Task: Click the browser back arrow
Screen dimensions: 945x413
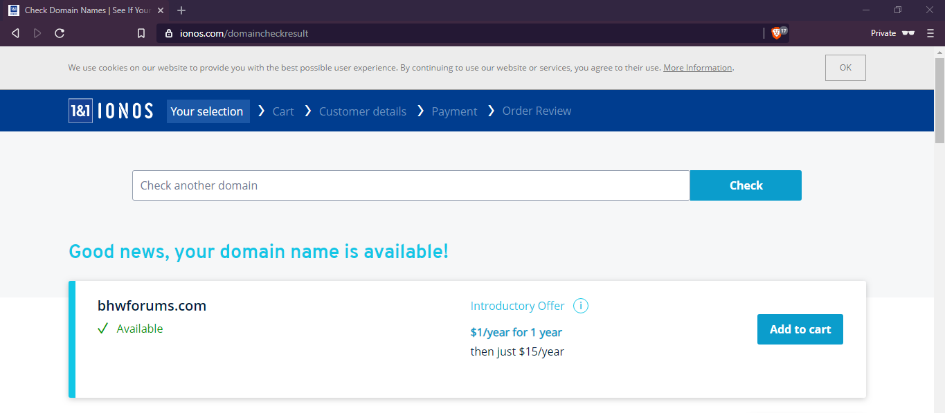Action: coord(15,33)
